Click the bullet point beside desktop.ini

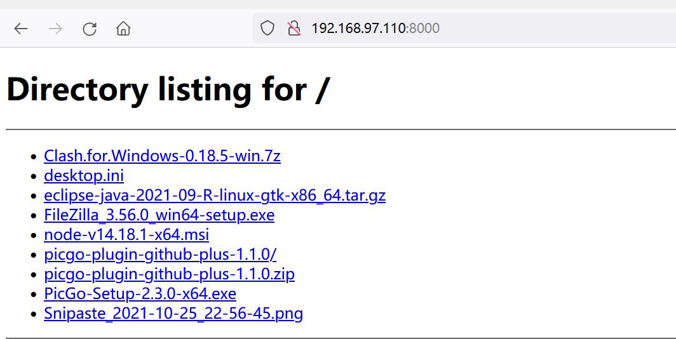34,176
